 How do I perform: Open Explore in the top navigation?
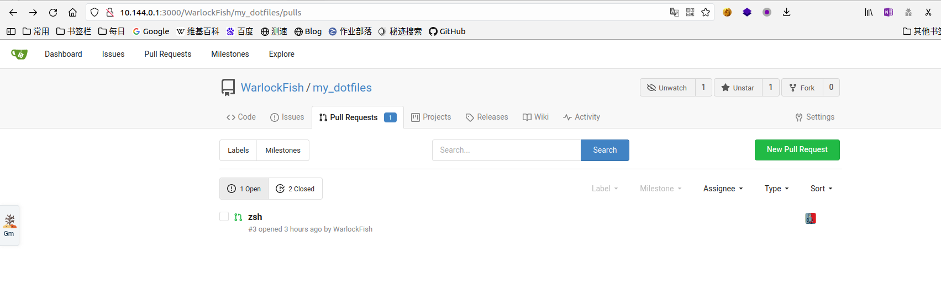click(281, 54)
